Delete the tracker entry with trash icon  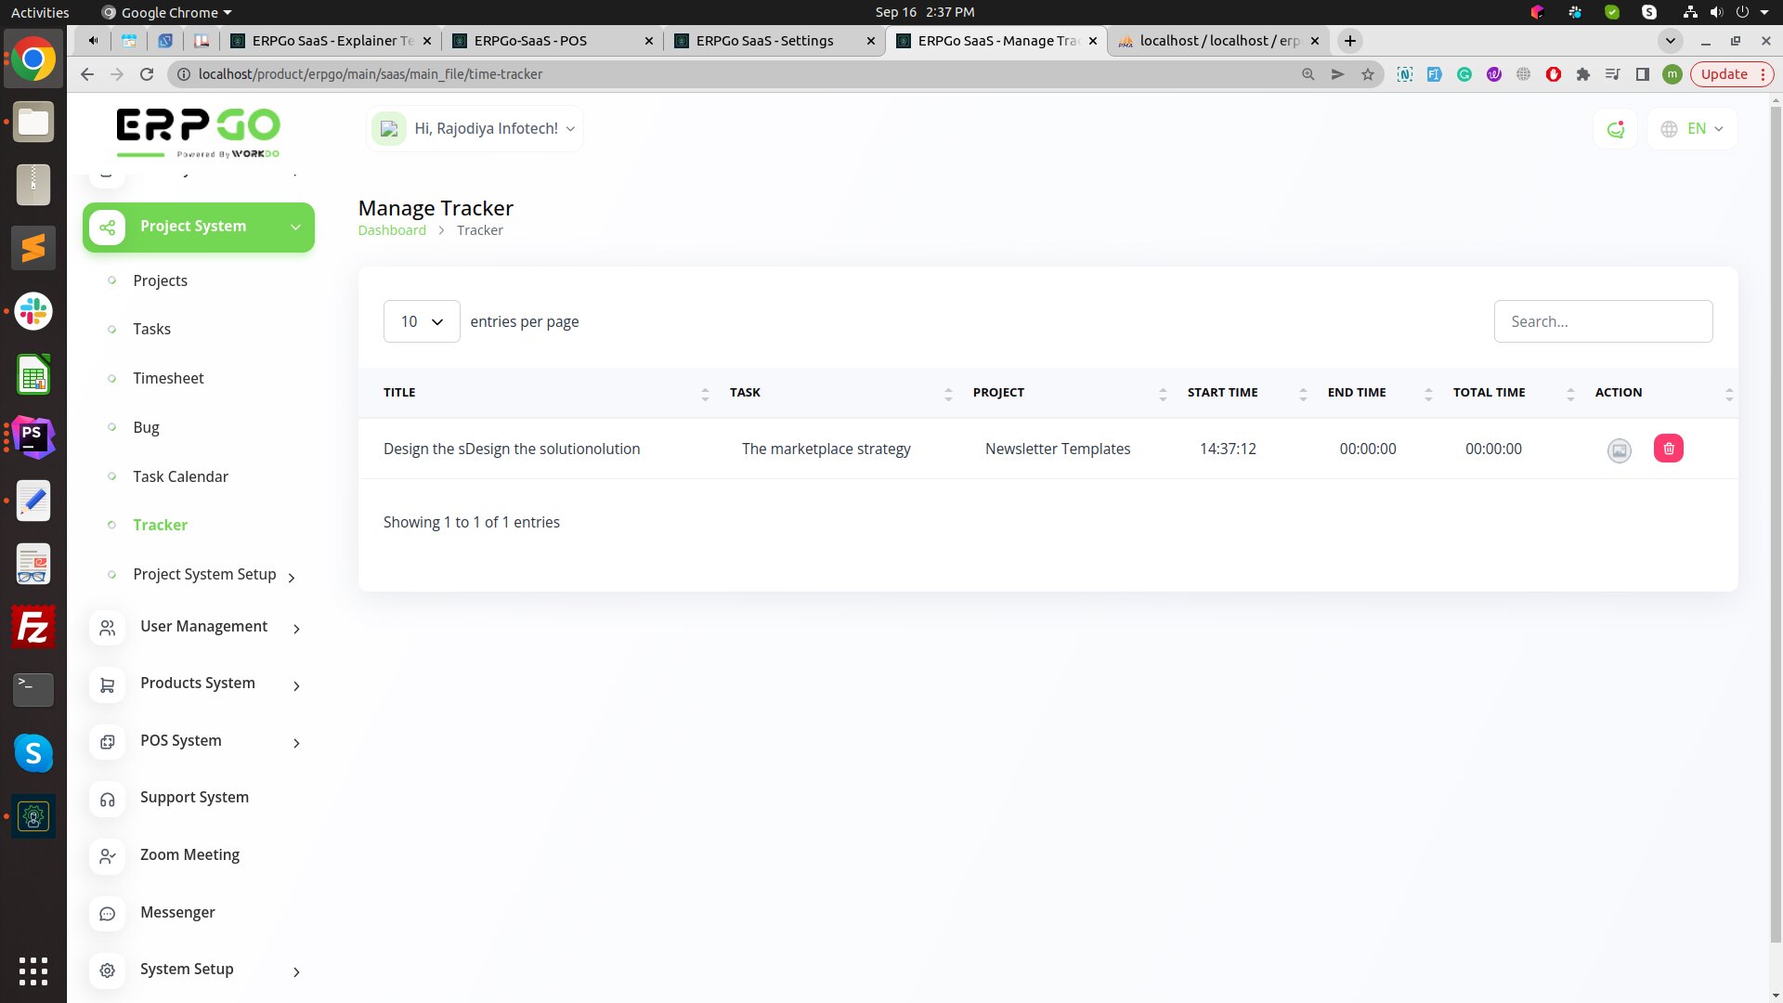pos(1668,449)
